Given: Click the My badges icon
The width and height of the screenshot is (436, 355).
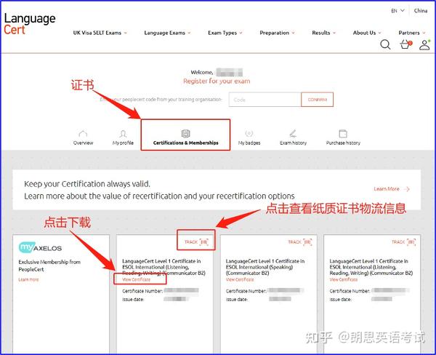Looking at the screenshot, I should [249, 133].
